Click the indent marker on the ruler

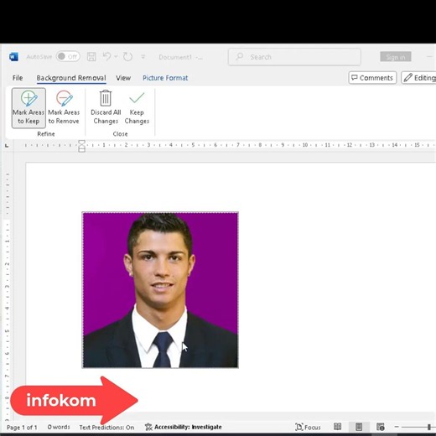[x=81, y=146]
